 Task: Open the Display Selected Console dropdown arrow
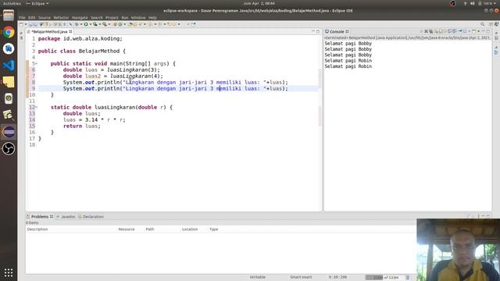[x=469, y=31]
